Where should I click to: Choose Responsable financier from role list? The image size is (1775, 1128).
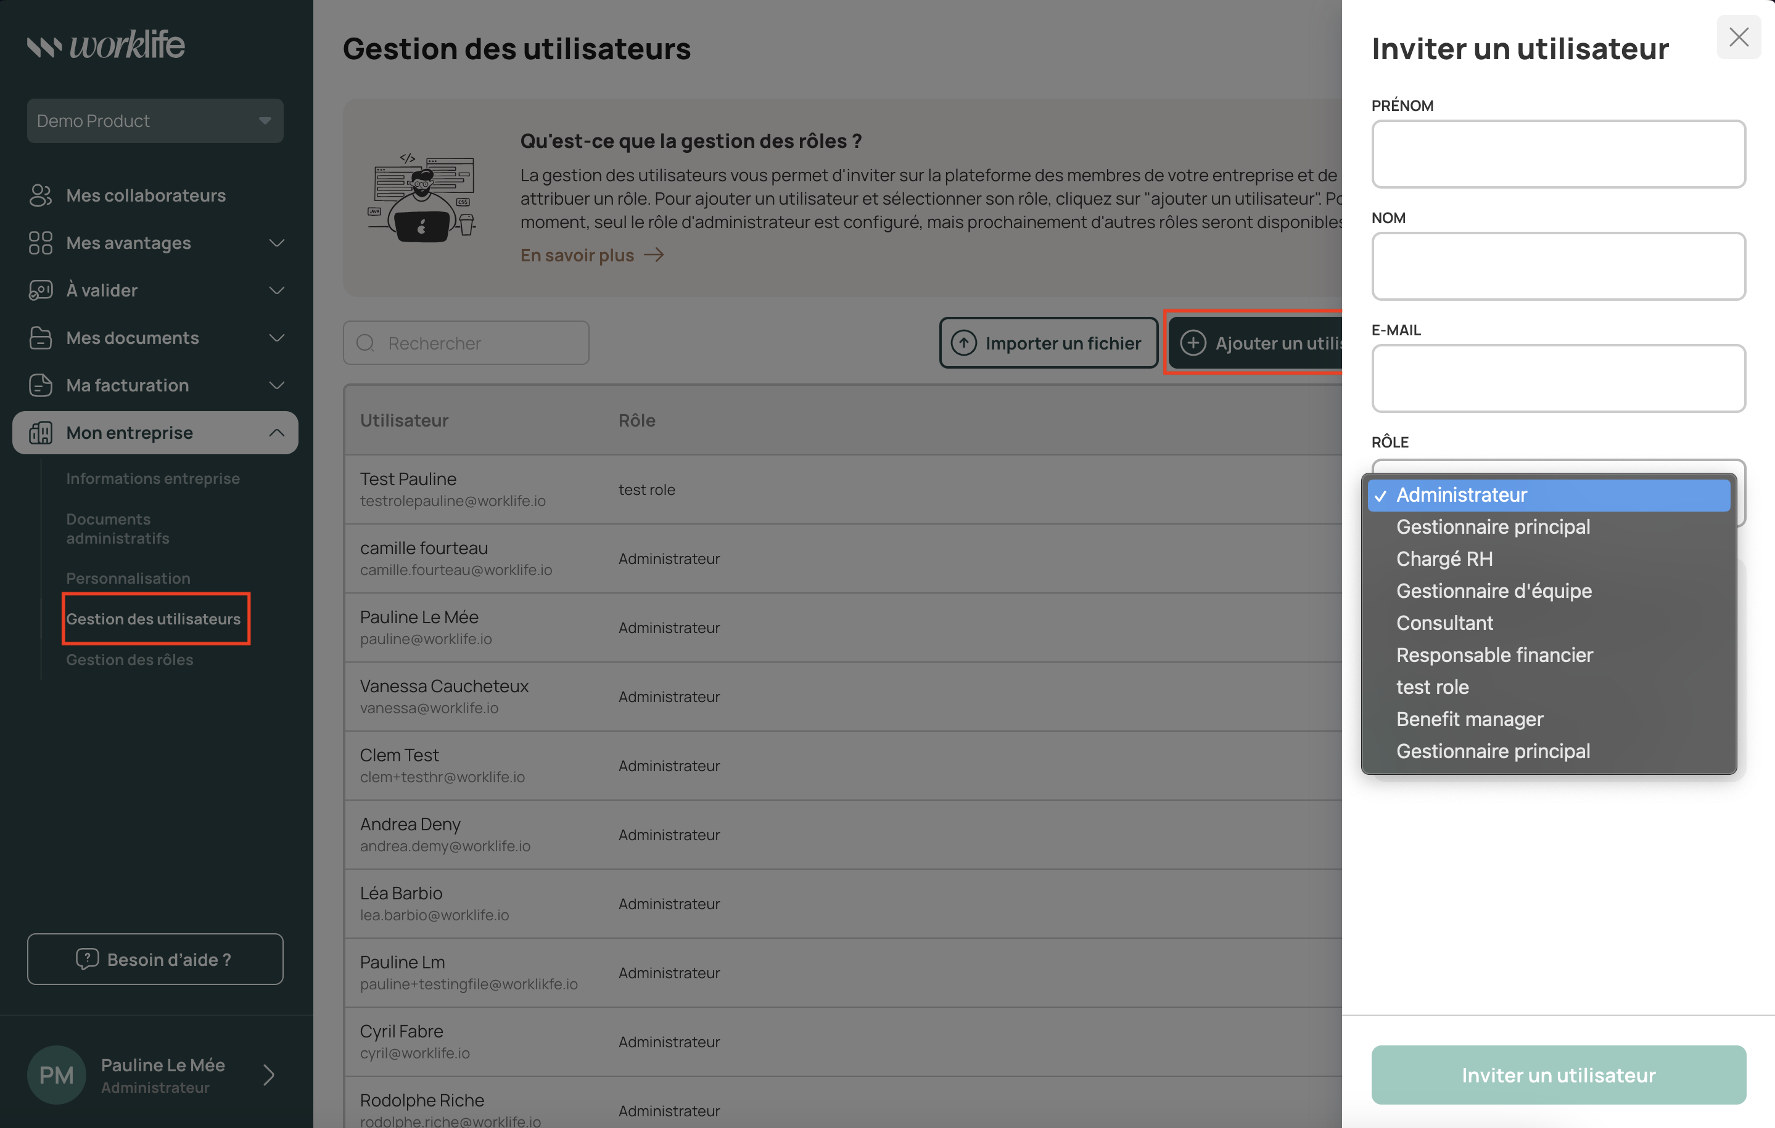[1494, 655]
